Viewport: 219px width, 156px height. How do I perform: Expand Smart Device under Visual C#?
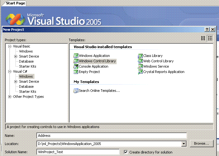click(16, 81)
